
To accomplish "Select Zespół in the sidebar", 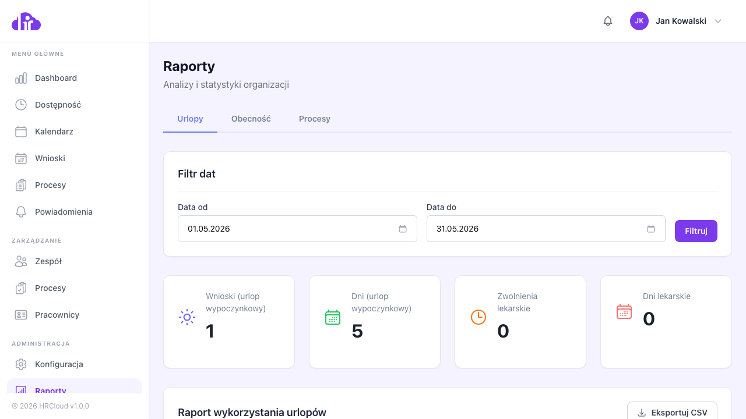I will 74,261.
